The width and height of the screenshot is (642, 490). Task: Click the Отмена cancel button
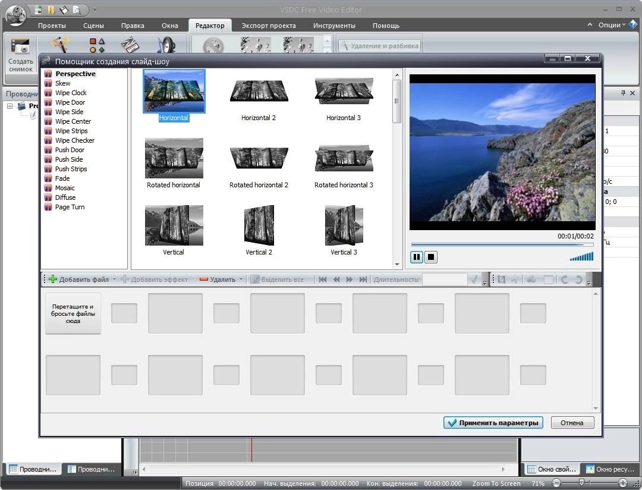click(x=572, y=423)
